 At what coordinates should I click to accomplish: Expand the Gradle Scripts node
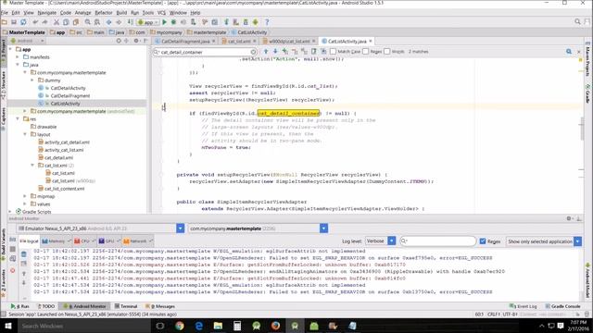(10, 212)
